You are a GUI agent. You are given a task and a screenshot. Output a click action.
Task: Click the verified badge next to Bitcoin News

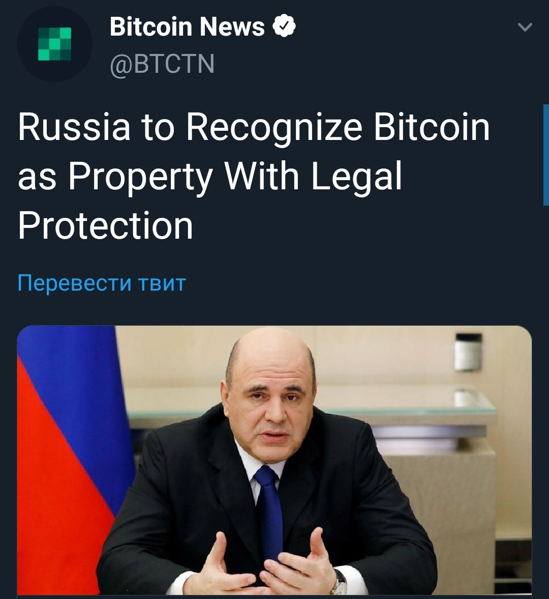point(284,26)
